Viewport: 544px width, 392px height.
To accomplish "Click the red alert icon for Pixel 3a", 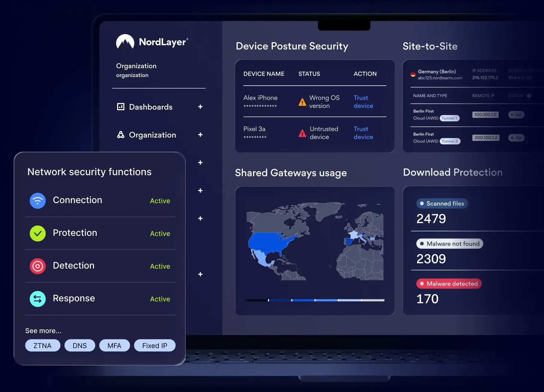I will (302, 133).
